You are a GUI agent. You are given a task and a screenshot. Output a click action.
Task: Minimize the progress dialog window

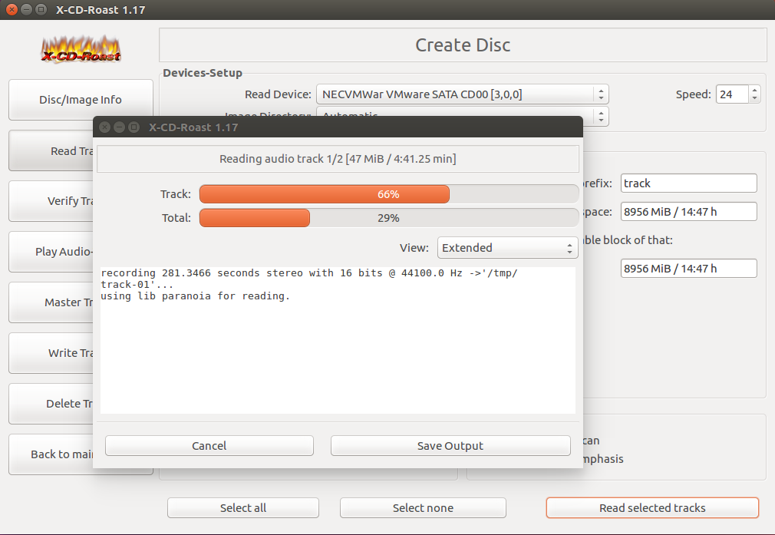coord(119,127)
